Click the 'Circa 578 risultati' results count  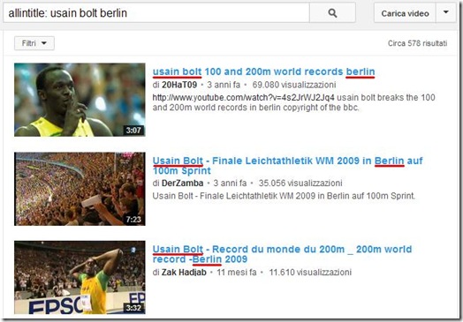417,43
